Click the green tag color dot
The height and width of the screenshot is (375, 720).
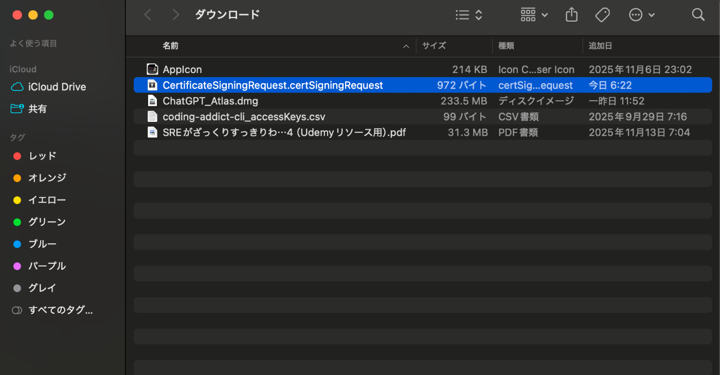17,222
